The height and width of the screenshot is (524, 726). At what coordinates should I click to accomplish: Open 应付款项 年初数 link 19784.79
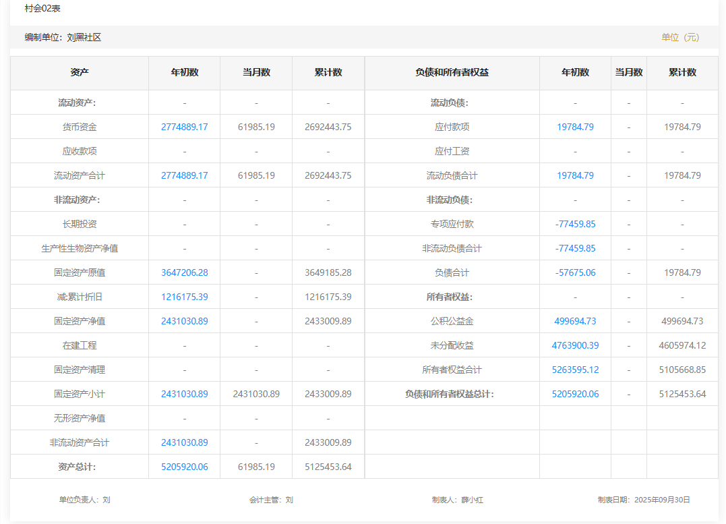pyautogui.click(x=575, y=127)
